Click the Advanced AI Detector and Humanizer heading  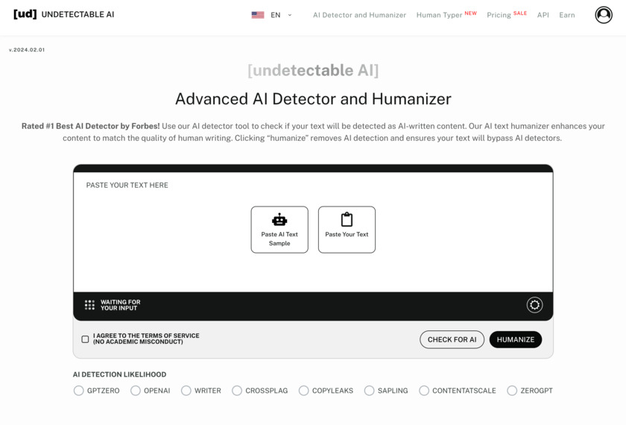tap(313, 99)
